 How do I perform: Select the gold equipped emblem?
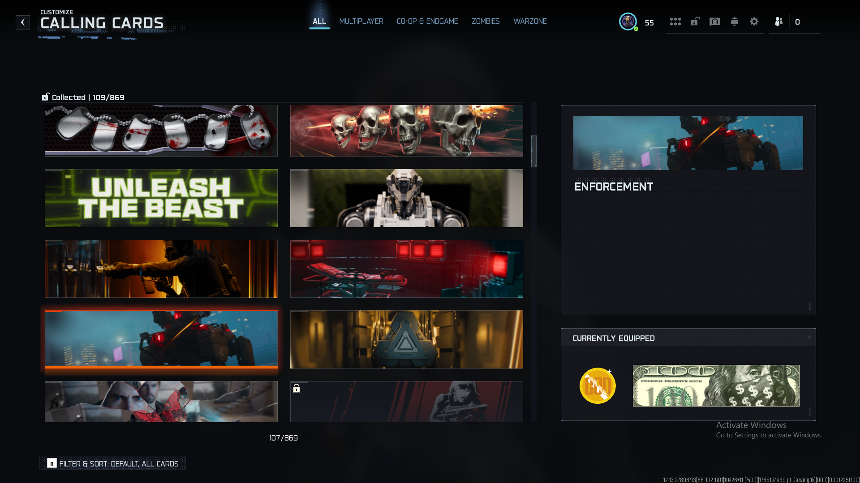click(598, 386)
